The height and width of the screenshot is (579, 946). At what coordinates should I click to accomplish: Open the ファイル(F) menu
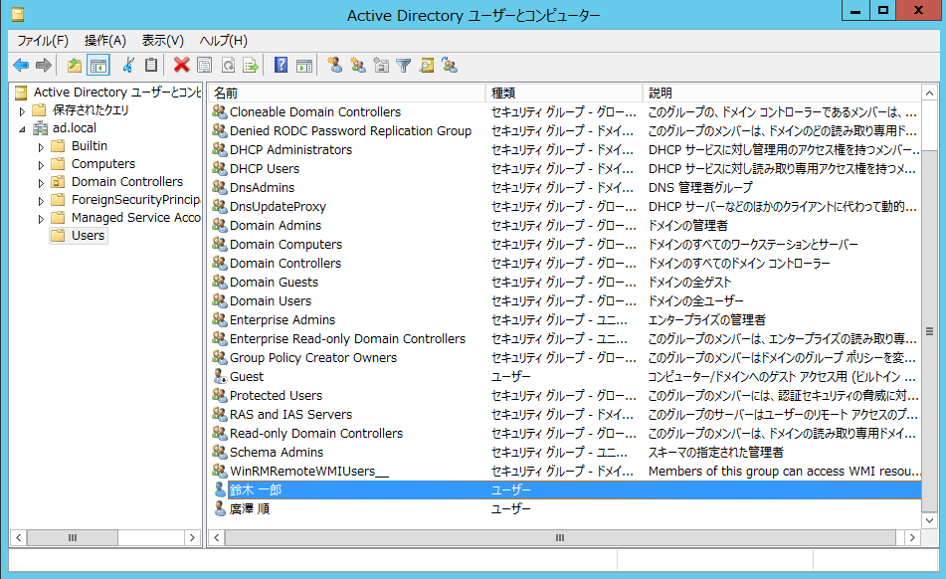point(43,41)
